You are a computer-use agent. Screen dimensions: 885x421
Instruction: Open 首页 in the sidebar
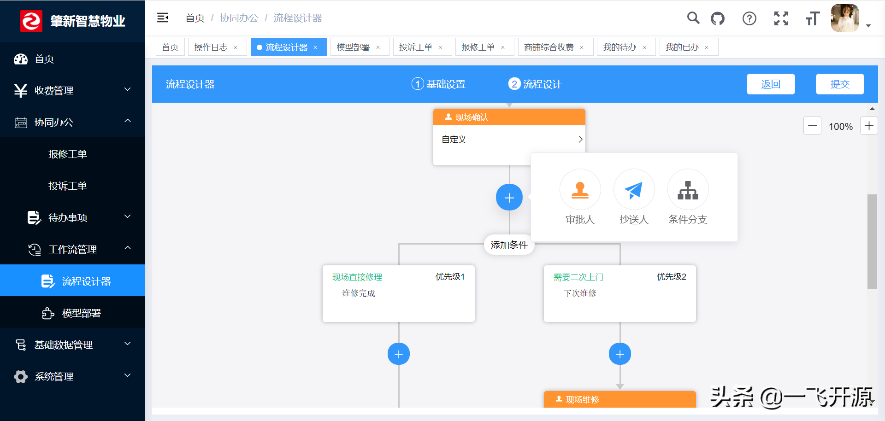click(72, 58)
